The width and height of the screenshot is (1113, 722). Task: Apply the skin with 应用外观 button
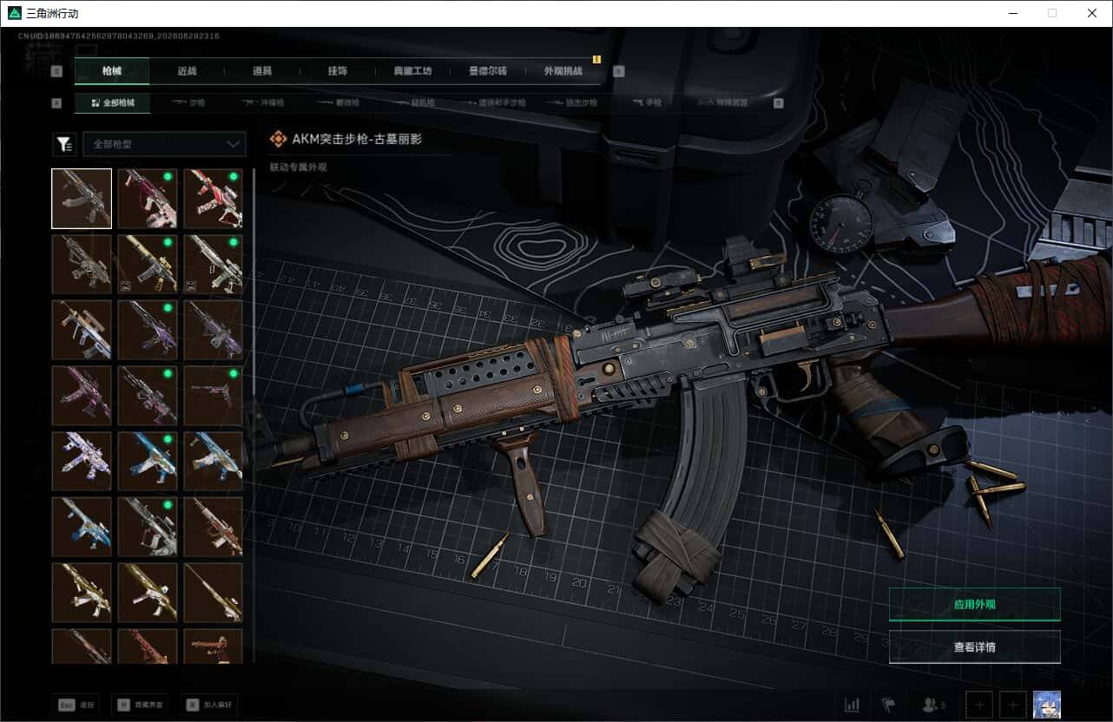[x=974, y=604]
